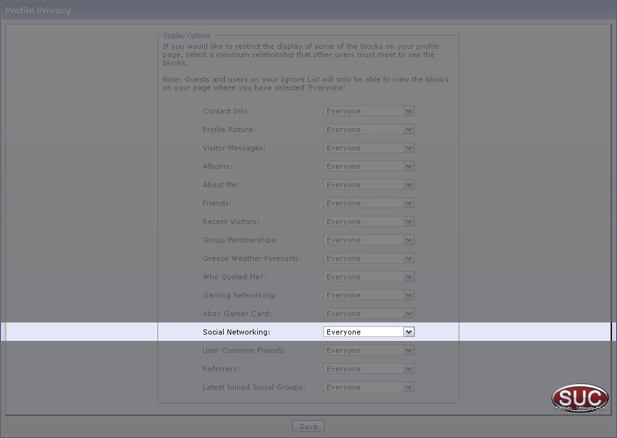Open the User Common Friends dropdown
The image size is (617, 438).
369,350
